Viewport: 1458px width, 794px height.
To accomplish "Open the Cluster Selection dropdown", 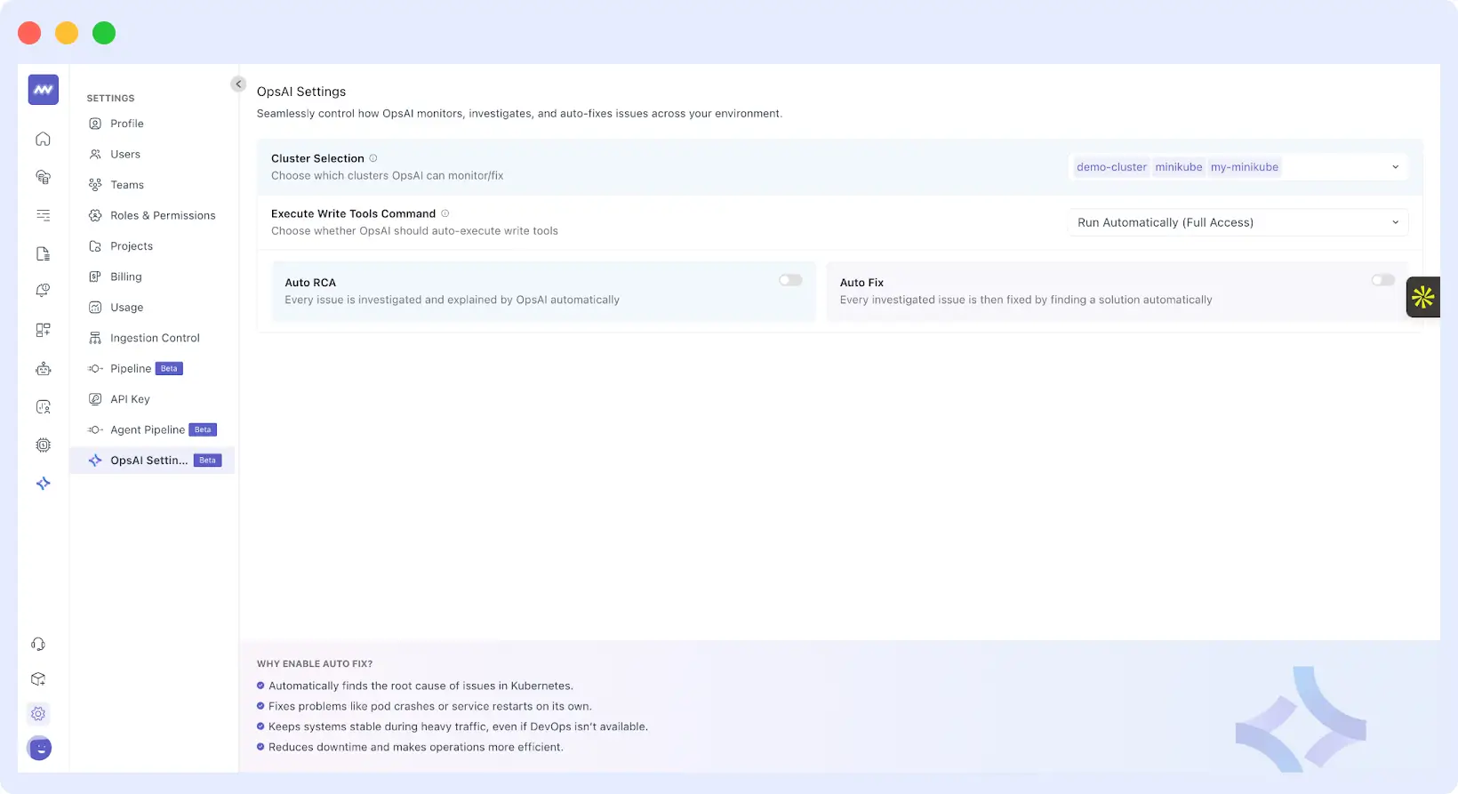I will 1395,167.
